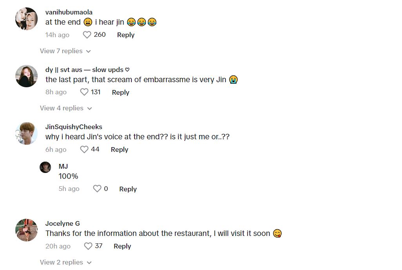Reply to MJ's 100% comment

[x=128, y=189]
